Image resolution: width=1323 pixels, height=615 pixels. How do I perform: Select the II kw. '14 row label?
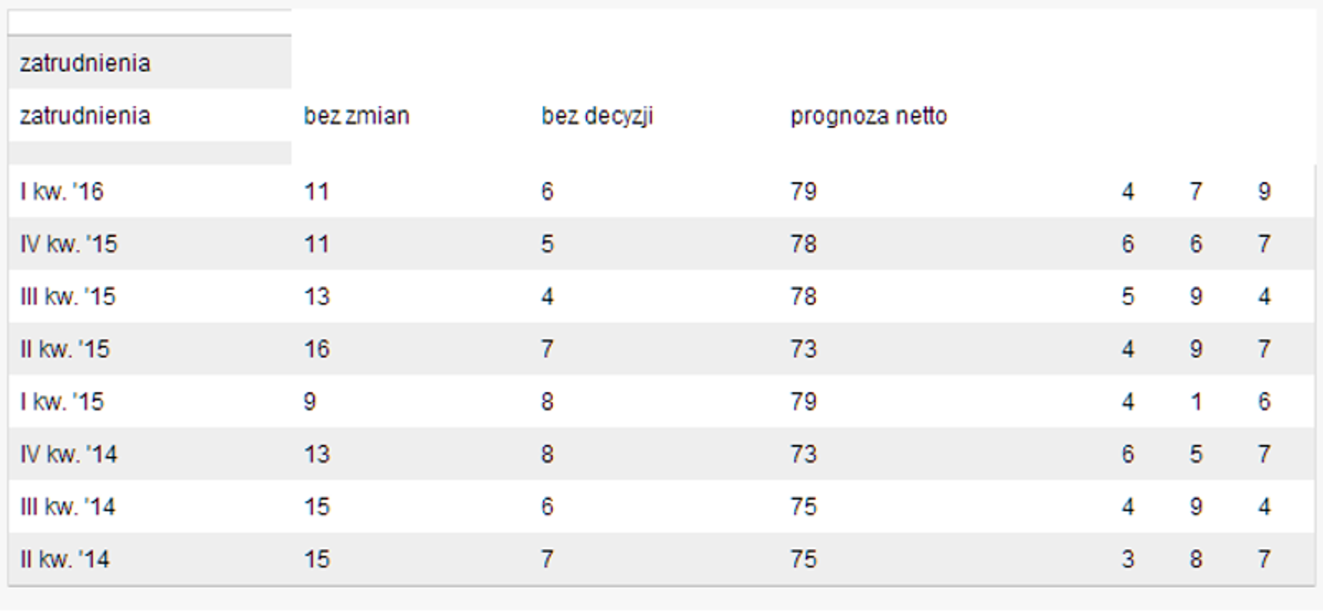65,560
